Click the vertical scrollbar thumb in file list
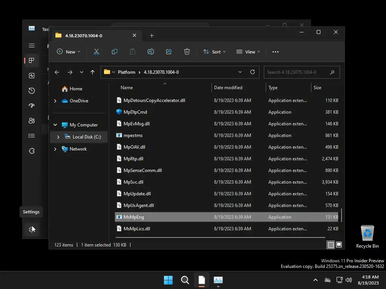The height and width of the screenshot is (289, 386). (342, 215)
